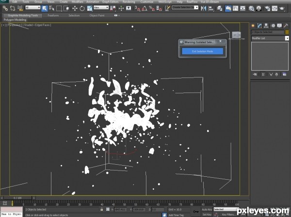Open the Rendering menu
The image size is (291, 217).
click(x=129, y=1)
